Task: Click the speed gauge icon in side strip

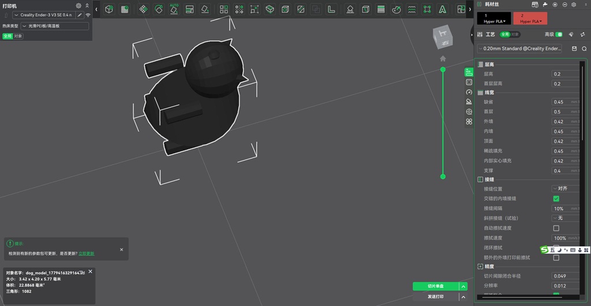Action: pyautogui.click(x=469, y=92)
